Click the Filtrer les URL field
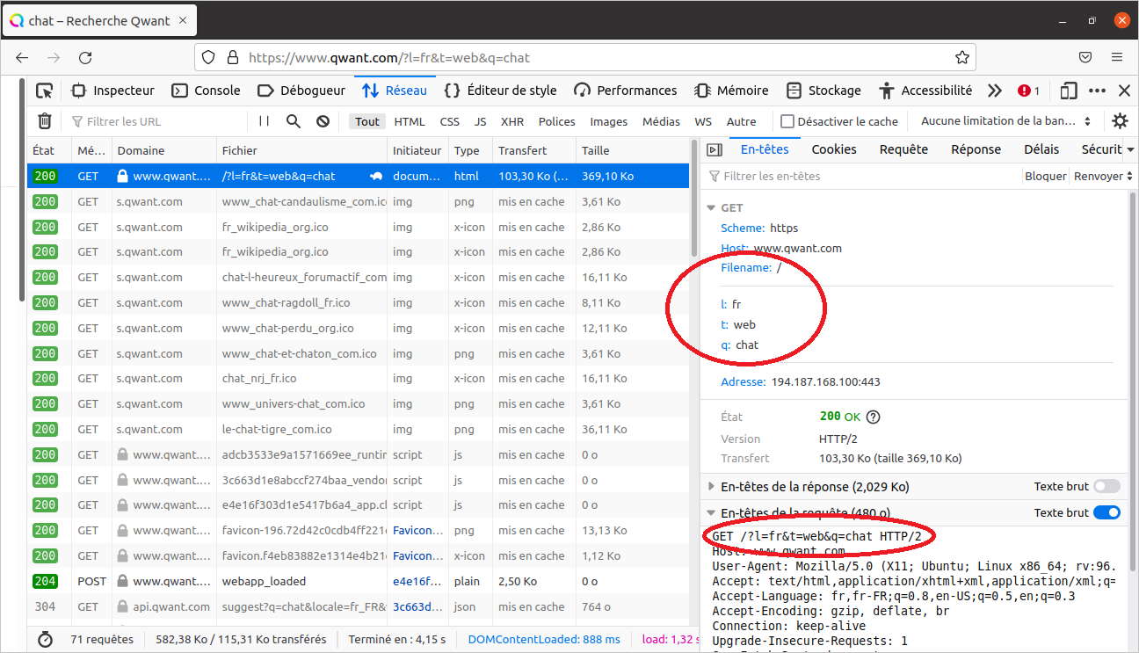 point(158,121)
